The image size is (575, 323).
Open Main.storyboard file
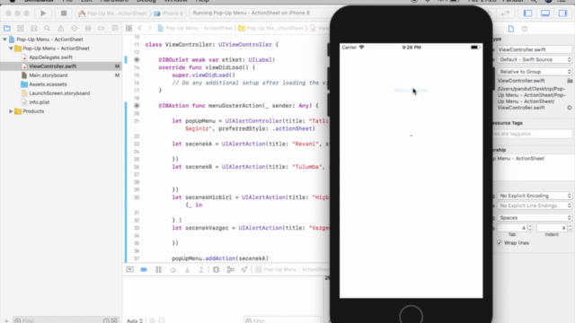(48, 75)
